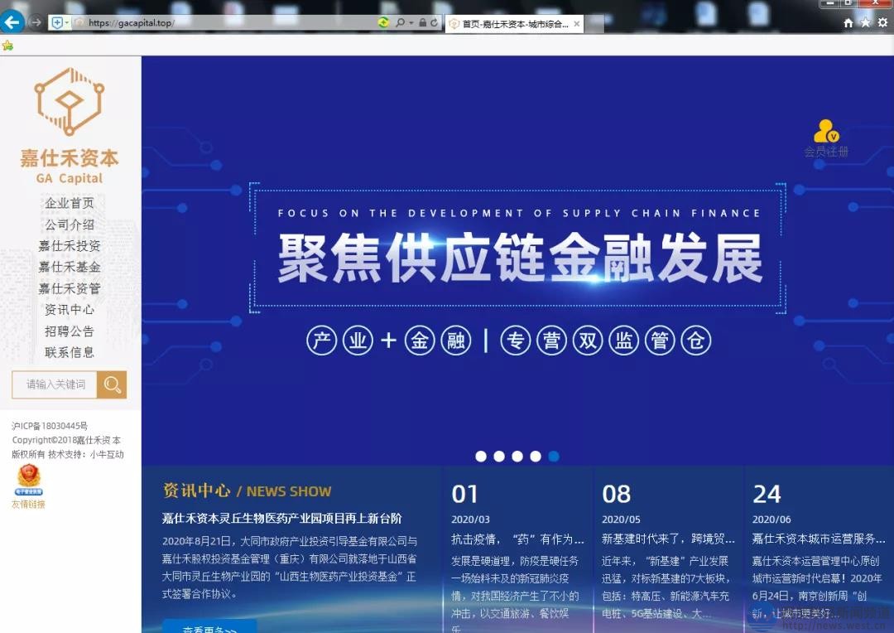Click the browser Forward arrow button
The width and height of the screenshot is (894, 633).
tap(36, 22)
